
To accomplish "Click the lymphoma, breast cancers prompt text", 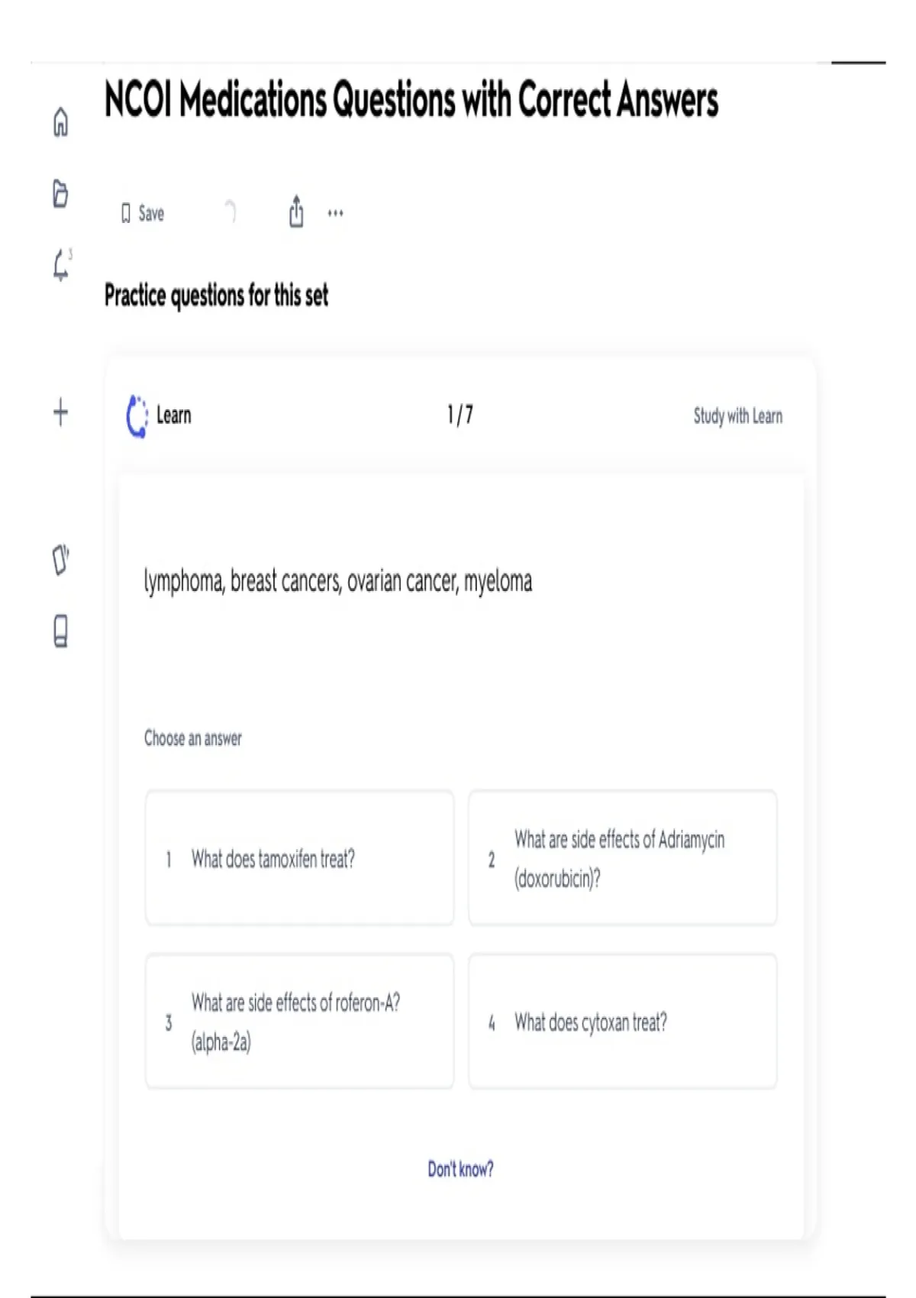I will click(x=338, y=581).
